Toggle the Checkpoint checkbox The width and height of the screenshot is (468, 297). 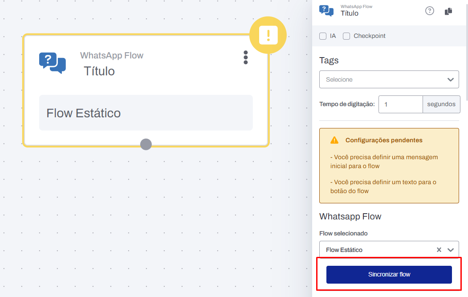(346, 36)
